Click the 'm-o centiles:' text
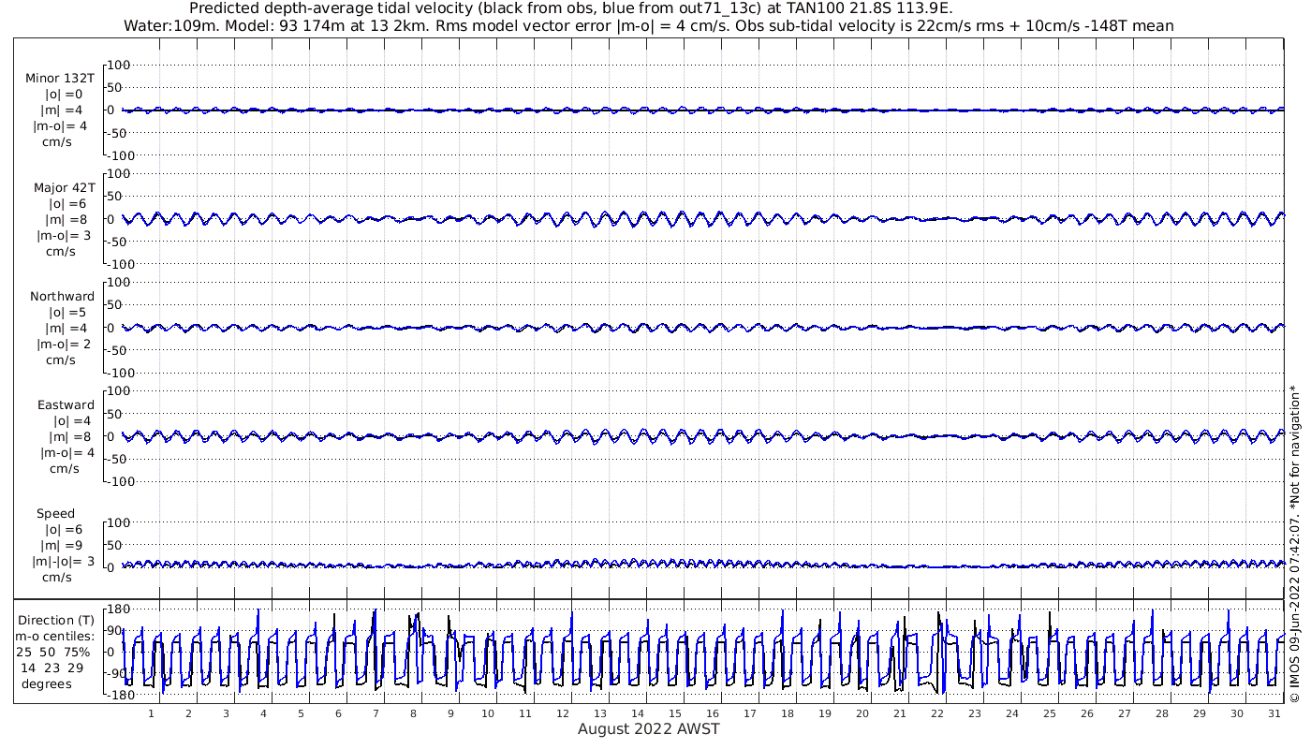 55,637
